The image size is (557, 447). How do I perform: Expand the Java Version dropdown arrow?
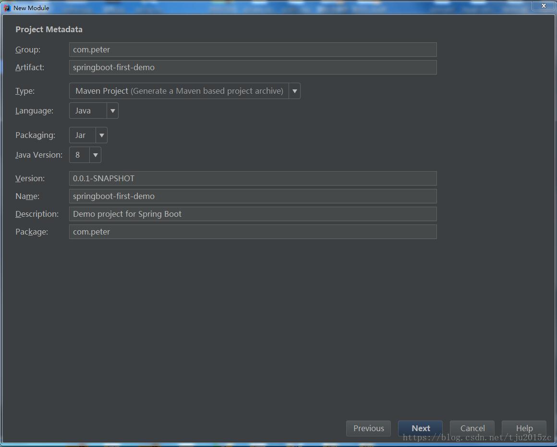point(95,155)
